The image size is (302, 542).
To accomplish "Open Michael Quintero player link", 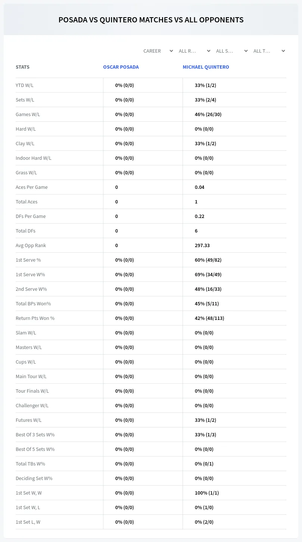I will pos(206,67).
